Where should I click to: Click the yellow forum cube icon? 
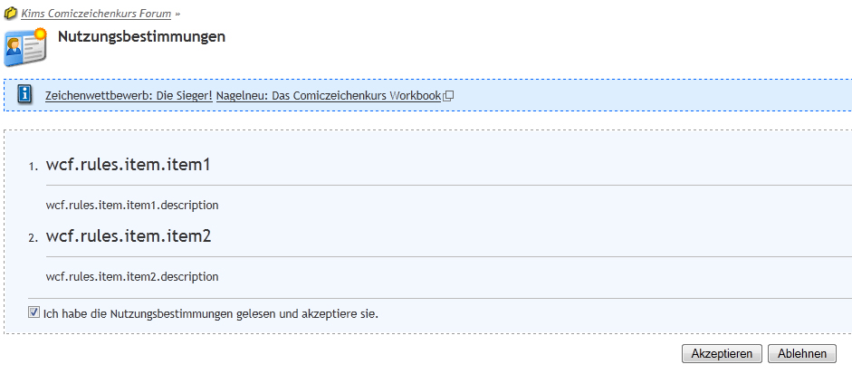tap(11, 14)
